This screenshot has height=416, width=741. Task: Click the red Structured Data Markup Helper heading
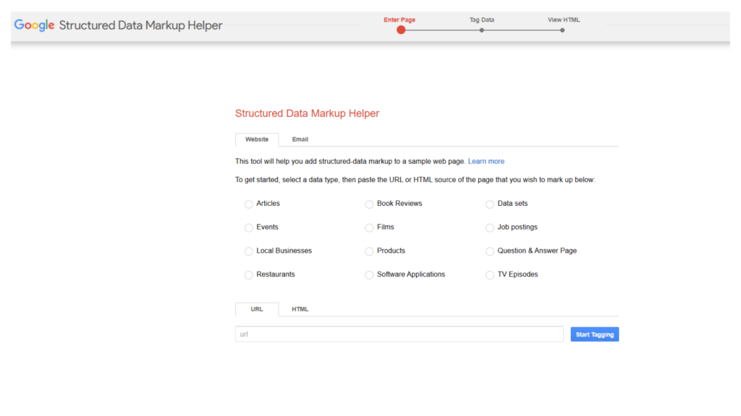tap(307, 113)
